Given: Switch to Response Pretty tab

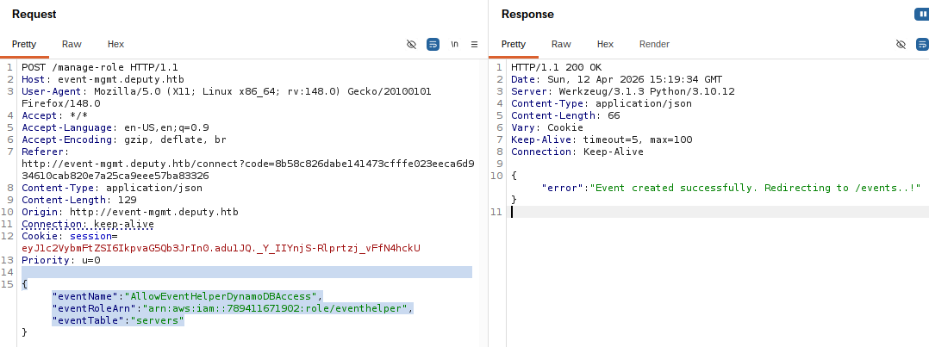Looking at the screenshot, I should 513,44.
